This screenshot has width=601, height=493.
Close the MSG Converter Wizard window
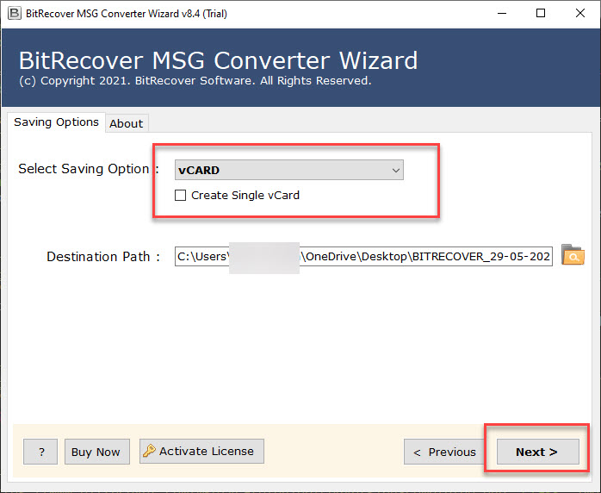580,14
